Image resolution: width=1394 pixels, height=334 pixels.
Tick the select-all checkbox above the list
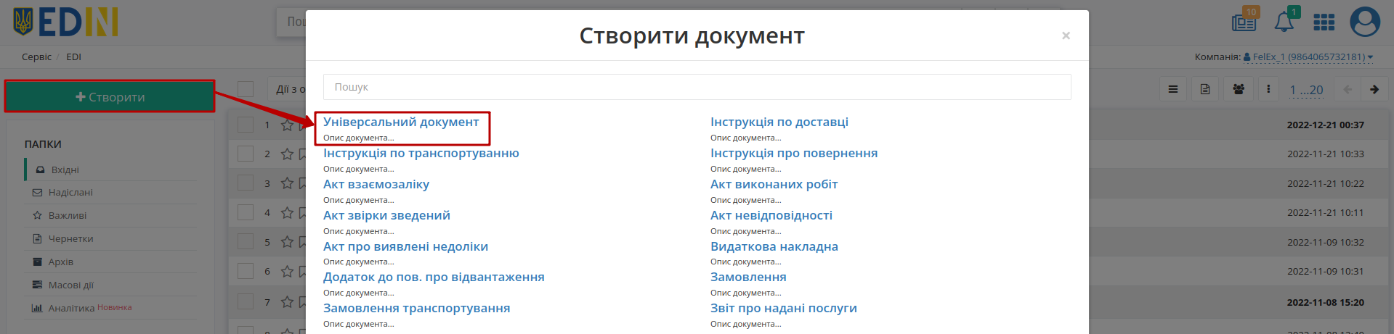pos(246,89)
